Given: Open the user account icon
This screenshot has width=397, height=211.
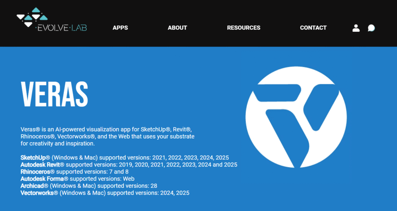Looking at the screenshot, I should pyautogui.click(x=356, y=28).
